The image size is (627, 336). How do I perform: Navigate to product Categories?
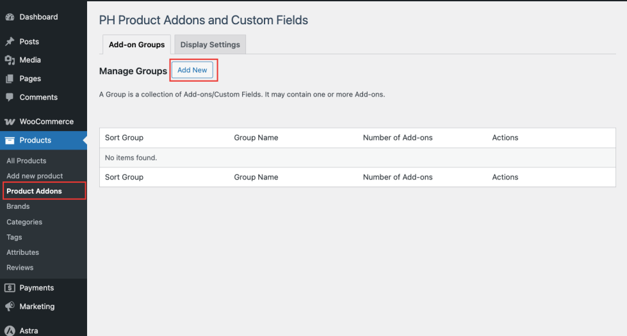pos(24,222)
